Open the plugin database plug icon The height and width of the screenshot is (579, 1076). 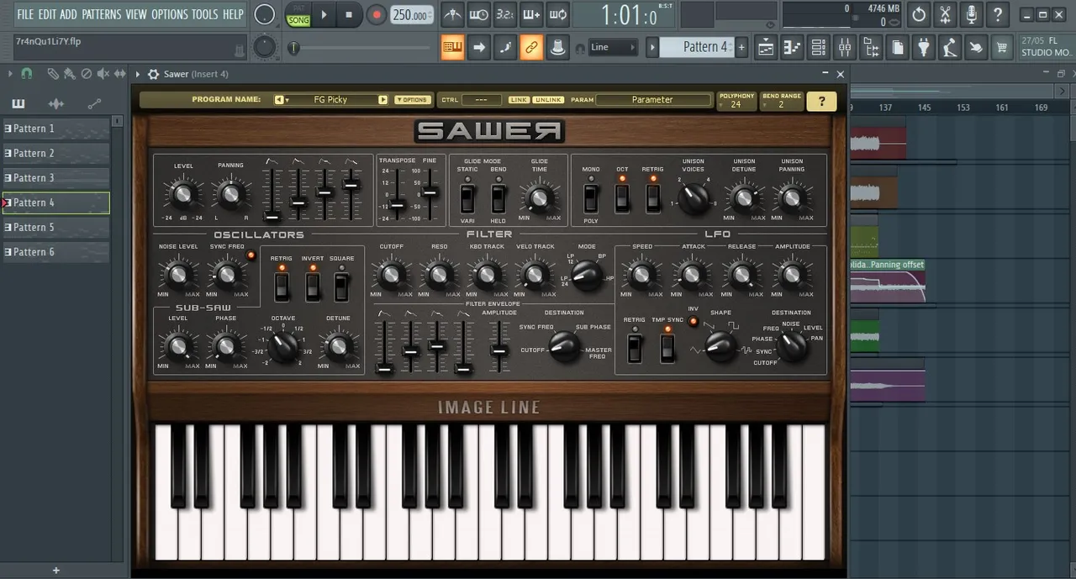tap(924, 47)
